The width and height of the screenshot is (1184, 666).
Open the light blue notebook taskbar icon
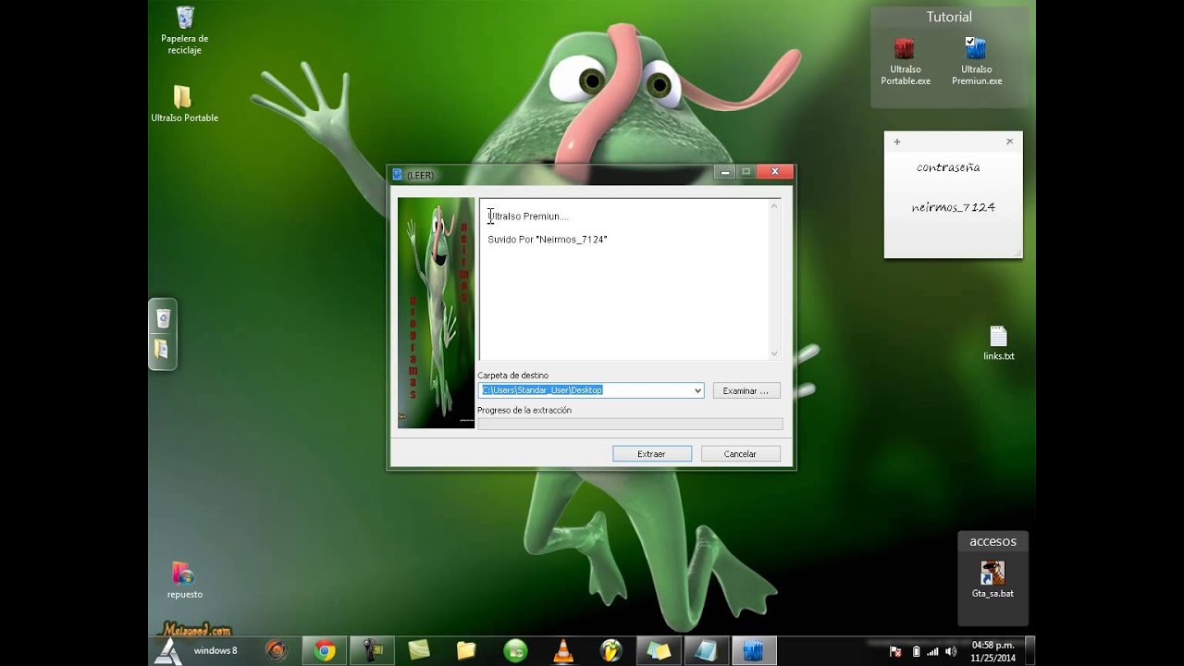click(706, 650)
